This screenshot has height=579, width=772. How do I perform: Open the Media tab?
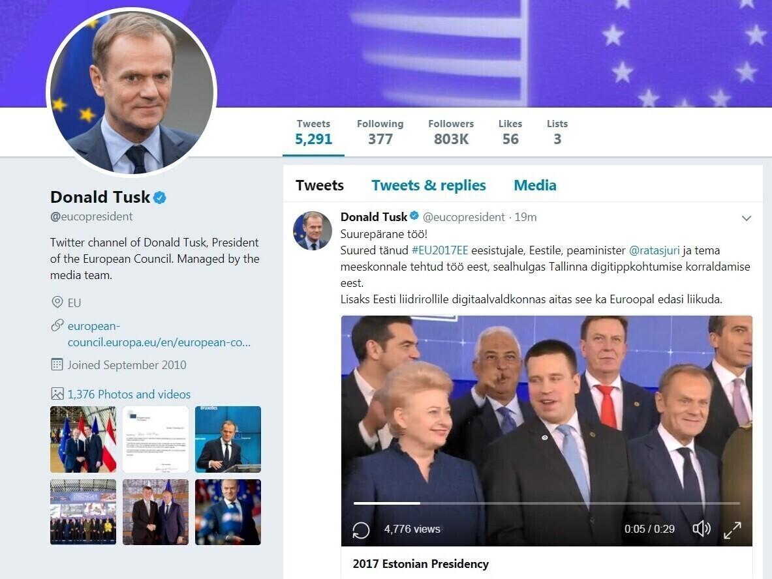point(534,185)
